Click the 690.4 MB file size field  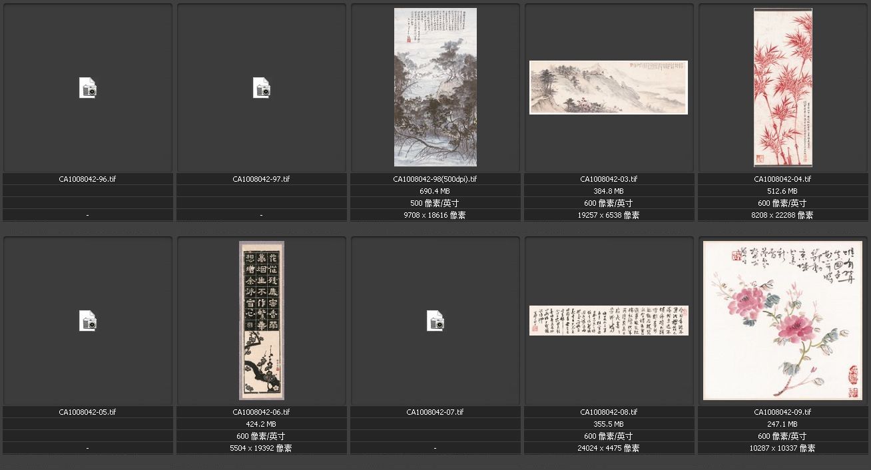coord(435,191)
